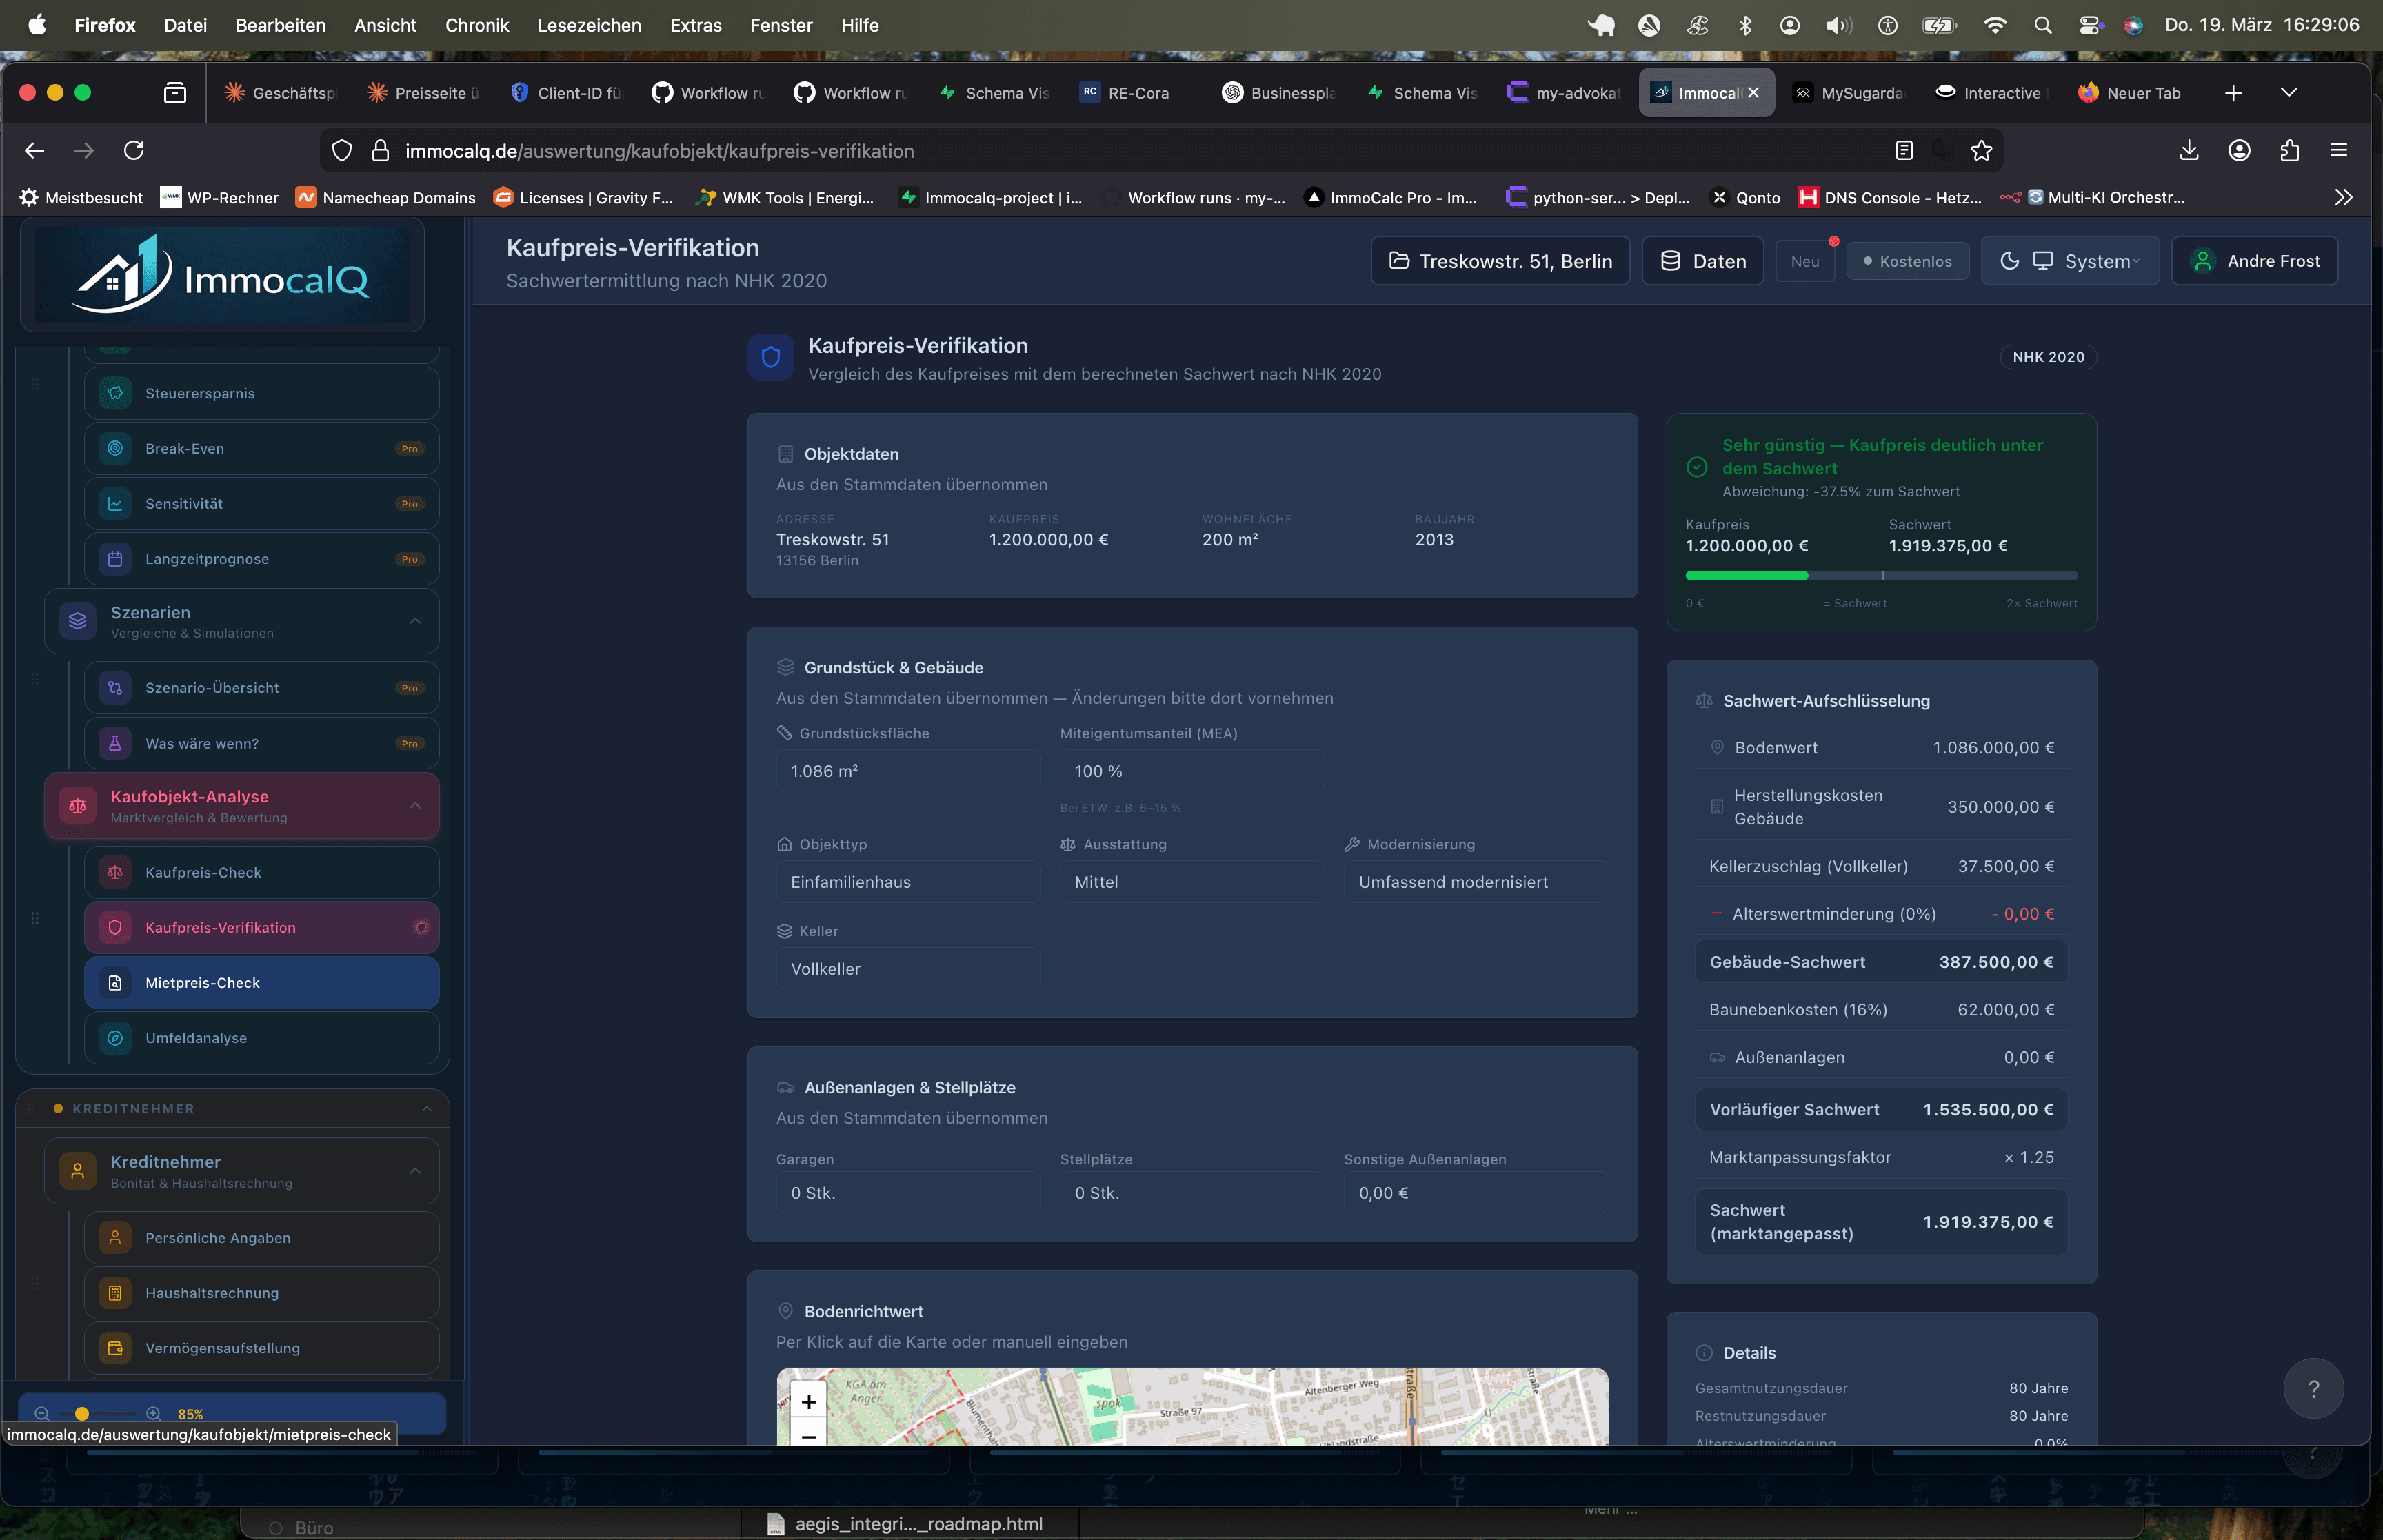Toggle reader view in the address bar

(1904, 150)
